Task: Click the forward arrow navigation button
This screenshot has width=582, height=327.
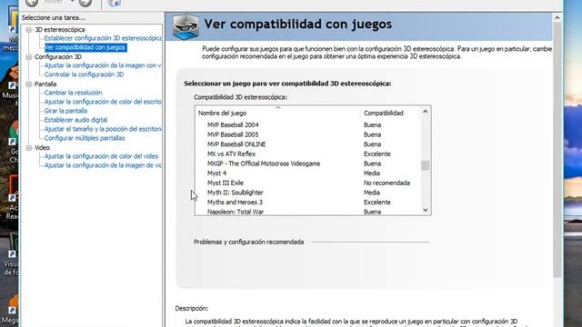Action: tap(85, 3)
